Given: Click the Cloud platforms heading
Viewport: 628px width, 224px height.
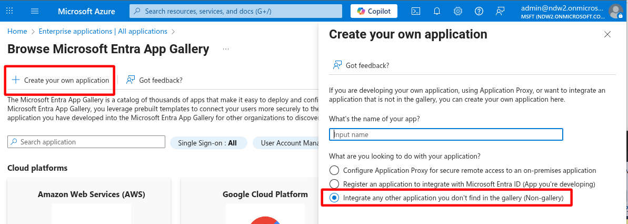Looking at the screenshot, I should click(x=37, y=168).
